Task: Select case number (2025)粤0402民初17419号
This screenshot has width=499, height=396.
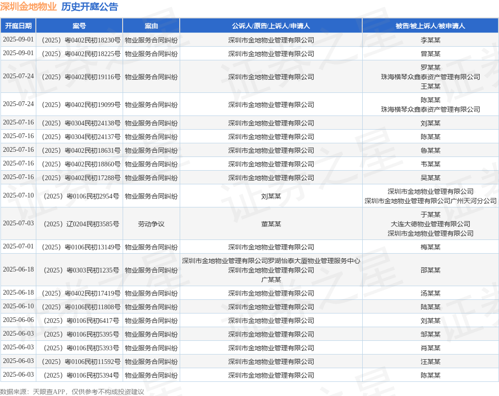Action: 81,293
